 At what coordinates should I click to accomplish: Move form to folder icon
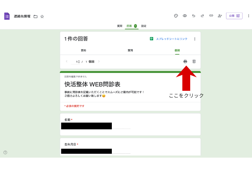35,17
